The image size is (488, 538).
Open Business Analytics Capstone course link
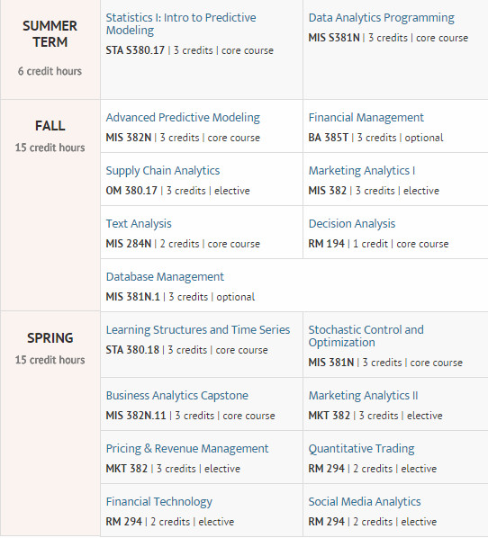pos(176,395)
